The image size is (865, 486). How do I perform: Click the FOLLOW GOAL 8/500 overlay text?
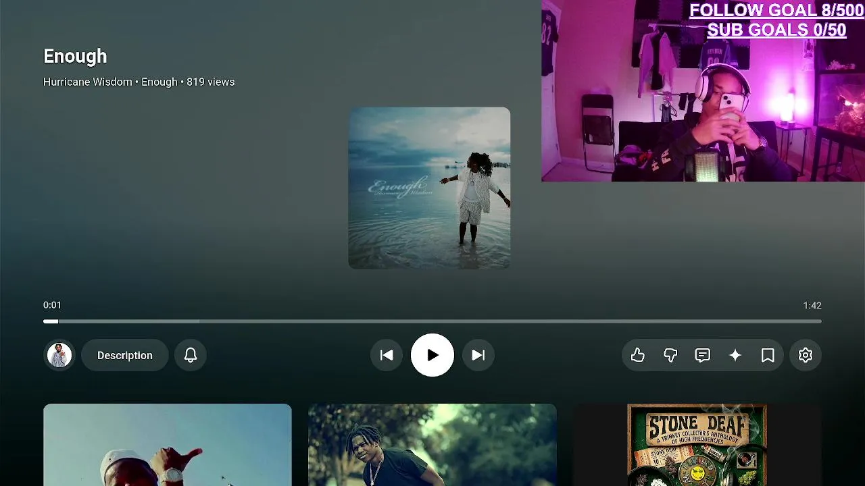776,10
